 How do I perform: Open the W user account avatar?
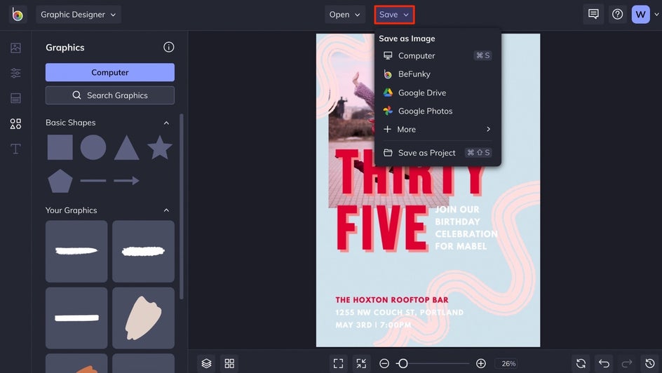[x=640, y=14]
